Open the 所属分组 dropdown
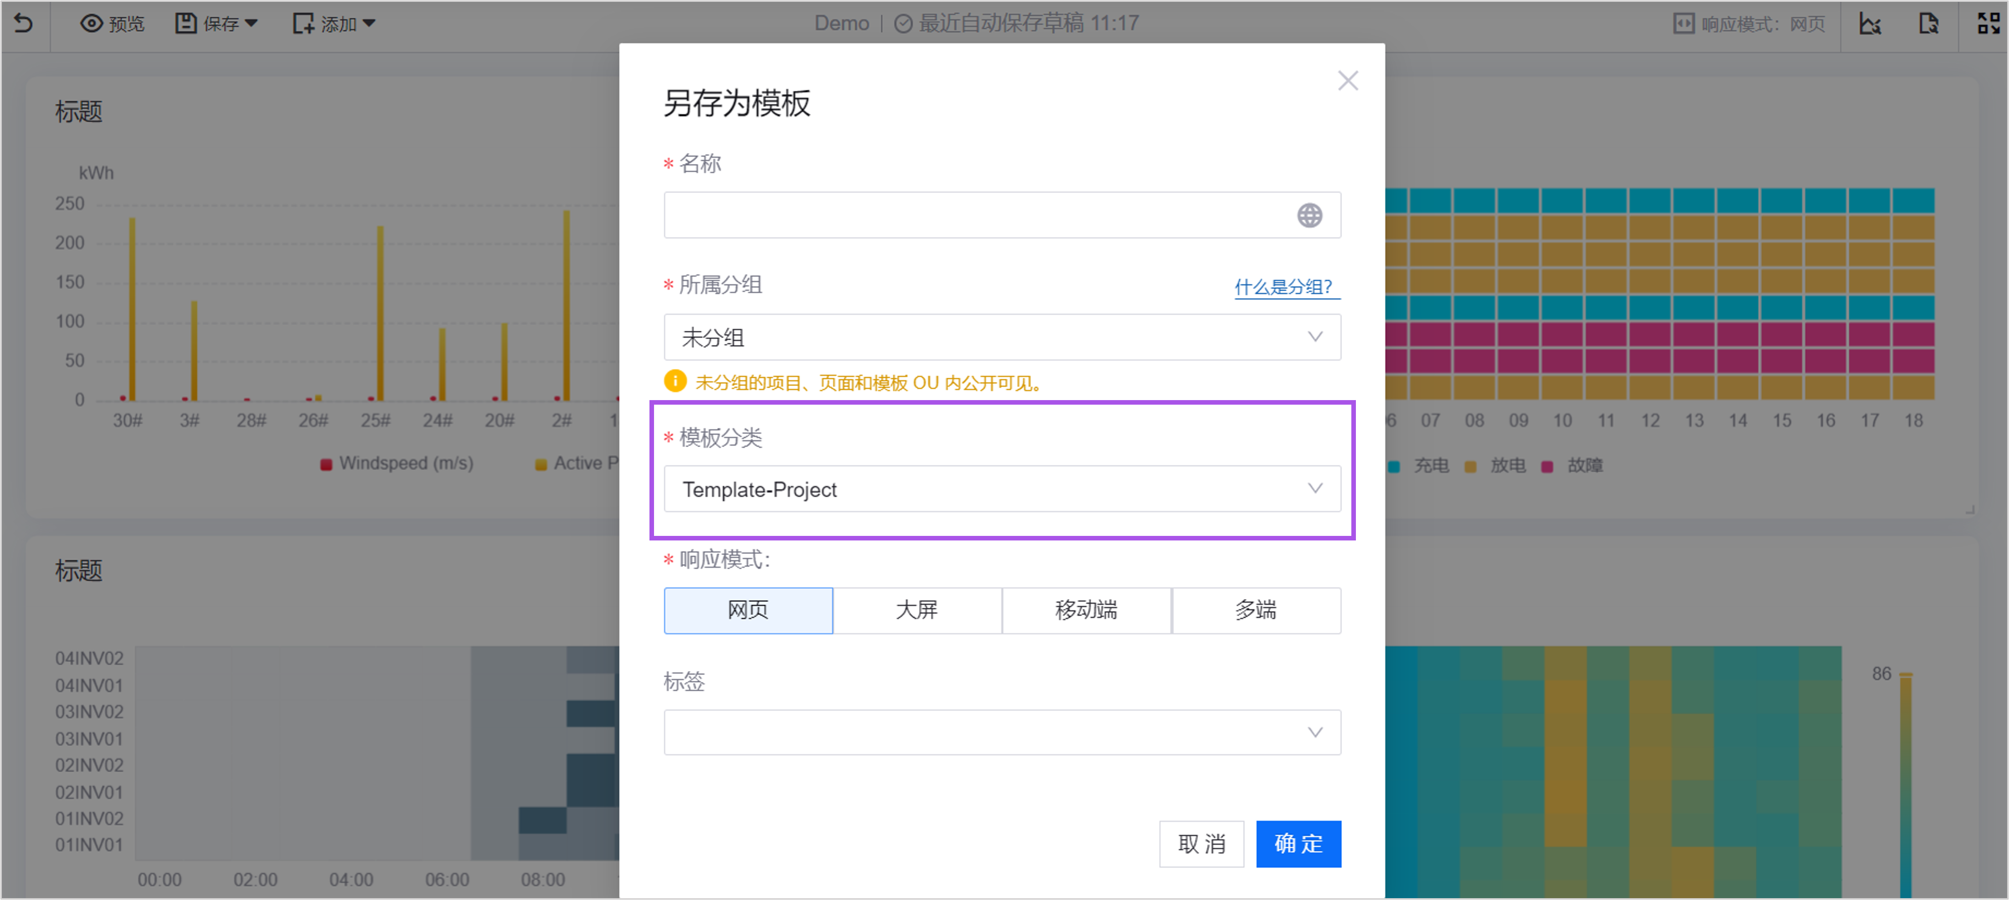 coord(1001,337)
